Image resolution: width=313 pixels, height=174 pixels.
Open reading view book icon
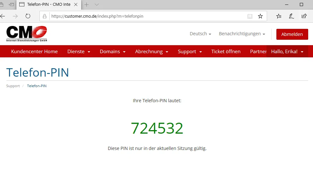(x=250, y=16)
